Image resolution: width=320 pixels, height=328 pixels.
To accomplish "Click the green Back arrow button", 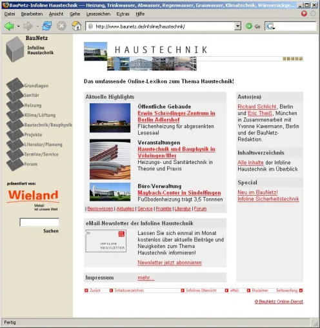I will tap(9, 26).
